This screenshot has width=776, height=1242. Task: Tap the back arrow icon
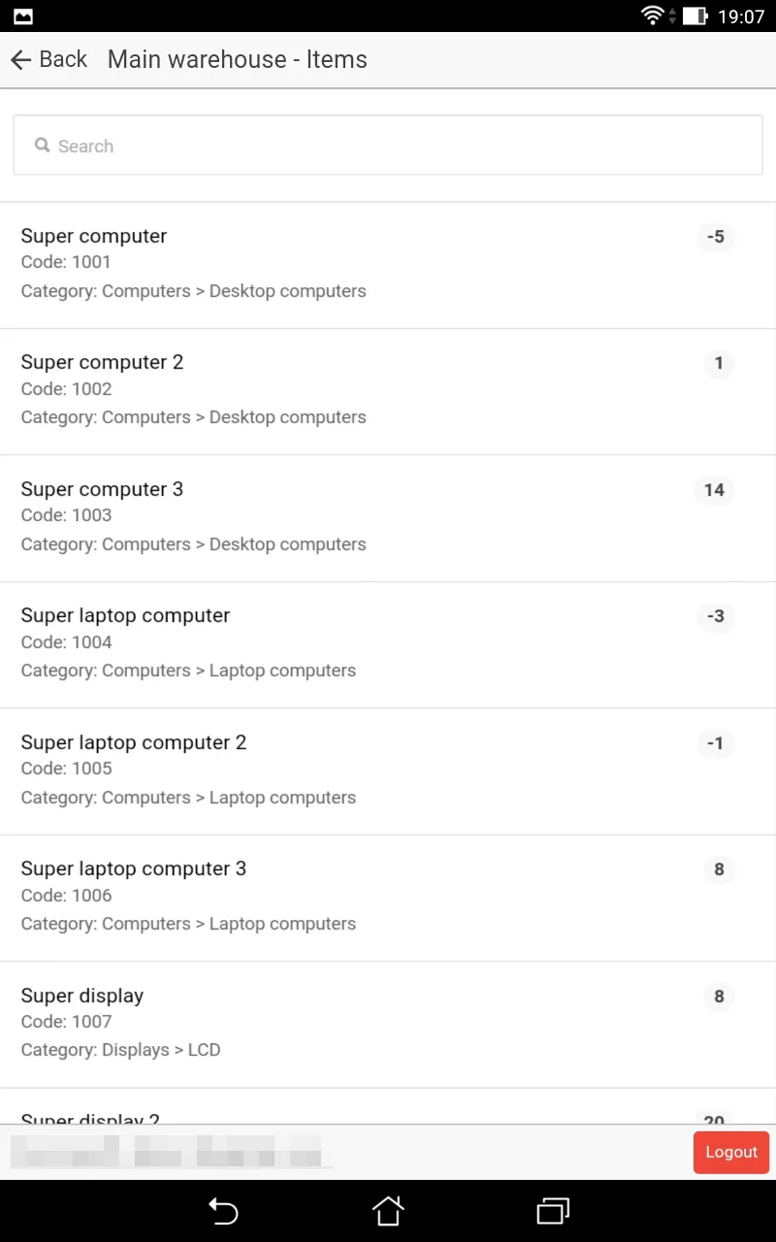20,60
